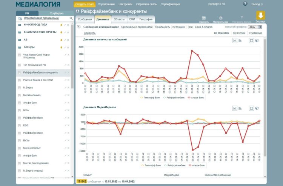Select 3D cube view for МедиаИндекс chart
The height and width of the screenshot is (186, 283).
coord(257,108)
